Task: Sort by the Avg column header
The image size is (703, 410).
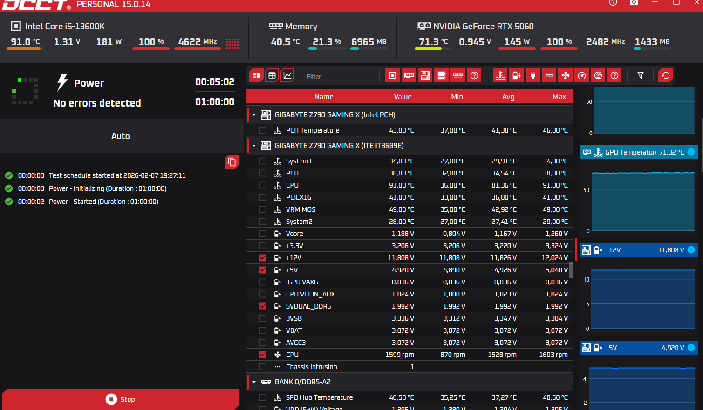Action: [x=508, y=97]
